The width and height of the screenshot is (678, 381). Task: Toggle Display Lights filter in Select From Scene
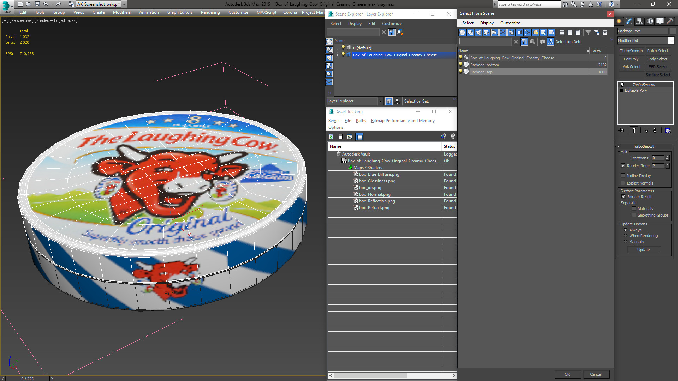(478, 32)
